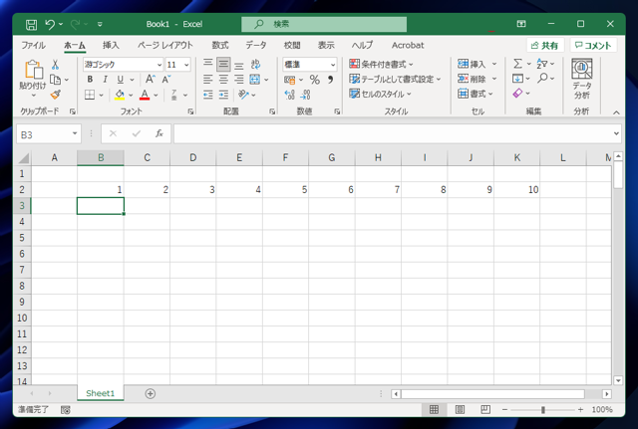Select the Sheet1 tab

coord(101,393)
